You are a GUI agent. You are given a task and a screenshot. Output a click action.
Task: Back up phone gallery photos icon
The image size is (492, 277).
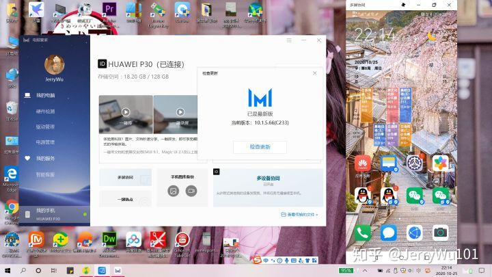(x=173, y=191)
